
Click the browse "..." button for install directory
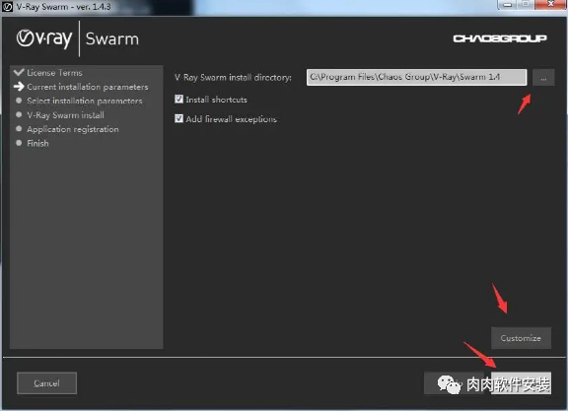pyautogui.click(x=543, y=78)
